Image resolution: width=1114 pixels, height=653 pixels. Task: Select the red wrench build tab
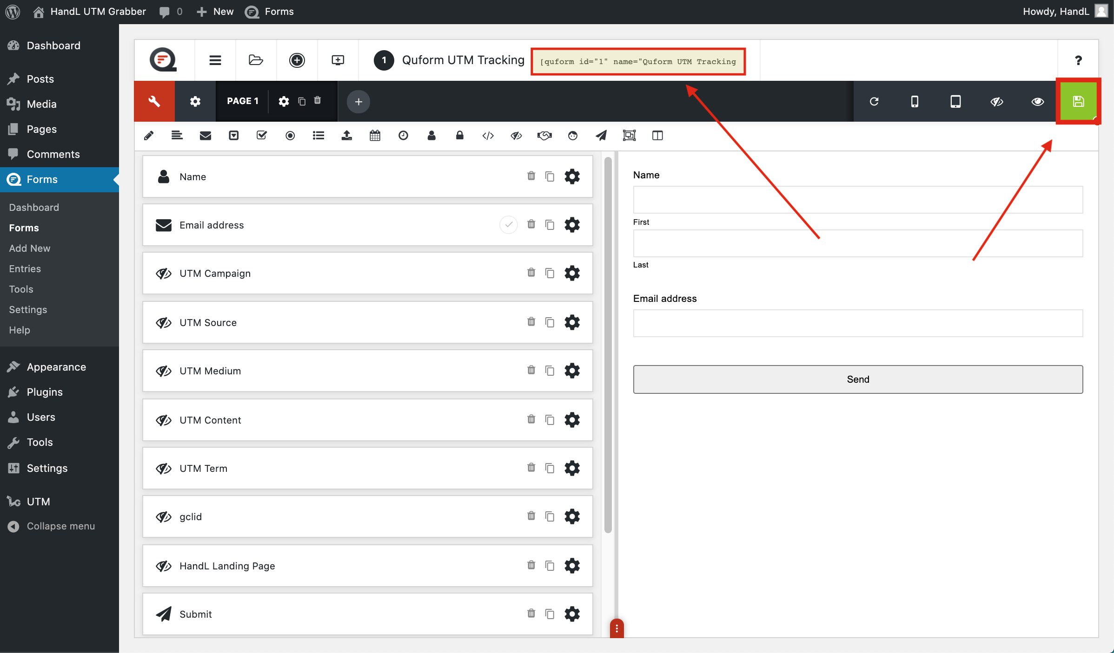coord(154,101)
